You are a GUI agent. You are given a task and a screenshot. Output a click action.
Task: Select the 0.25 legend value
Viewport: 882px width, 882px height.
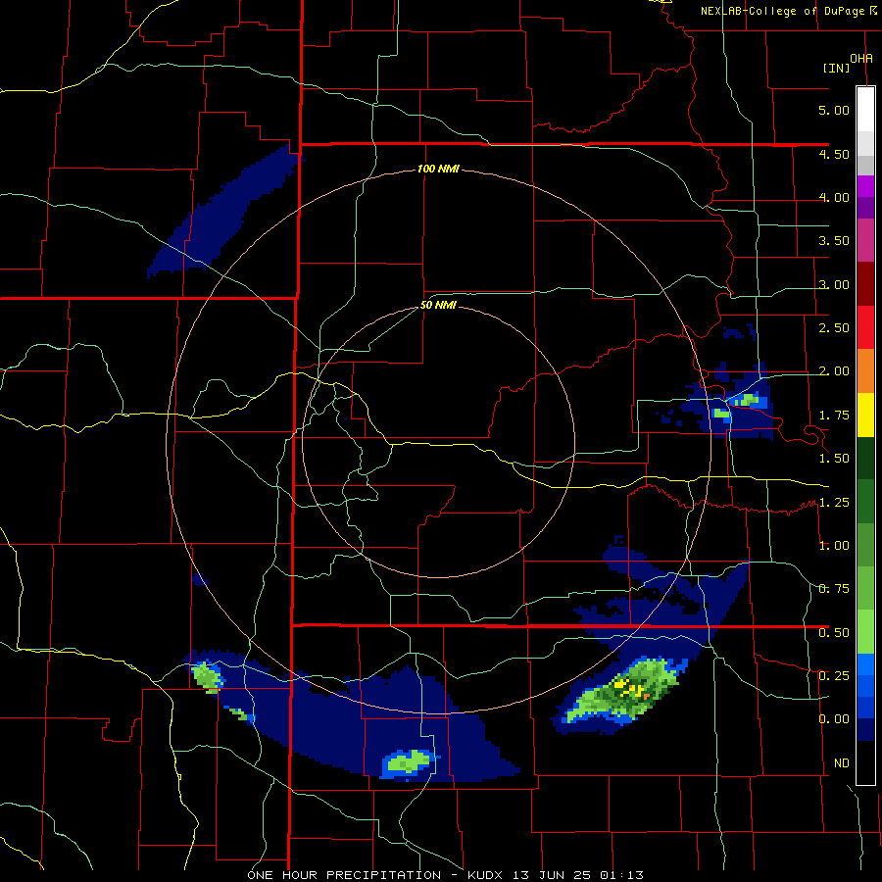click(834, 676)
